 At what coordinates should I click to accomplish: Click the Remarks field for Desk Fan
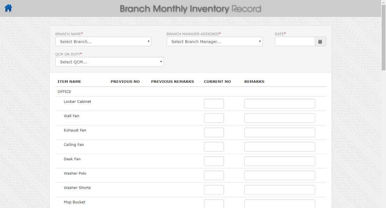pos(279,161)
